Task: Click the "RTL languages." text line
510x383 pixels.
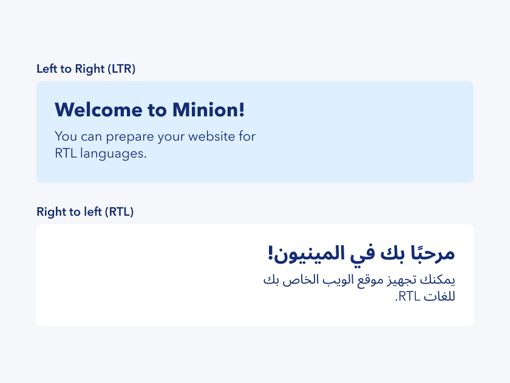Action: click(101, 153)
